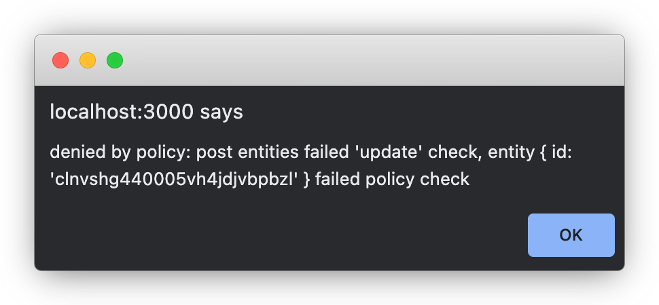Close the dialog with the red button
Viewport: 659px width, 305px height.
[x=60, y=60]
